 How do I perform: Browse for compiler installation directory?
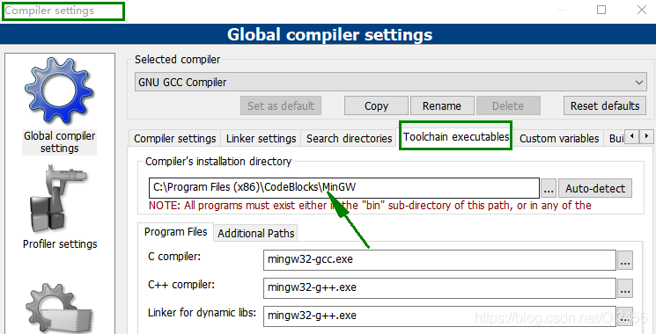pos(548,189)
